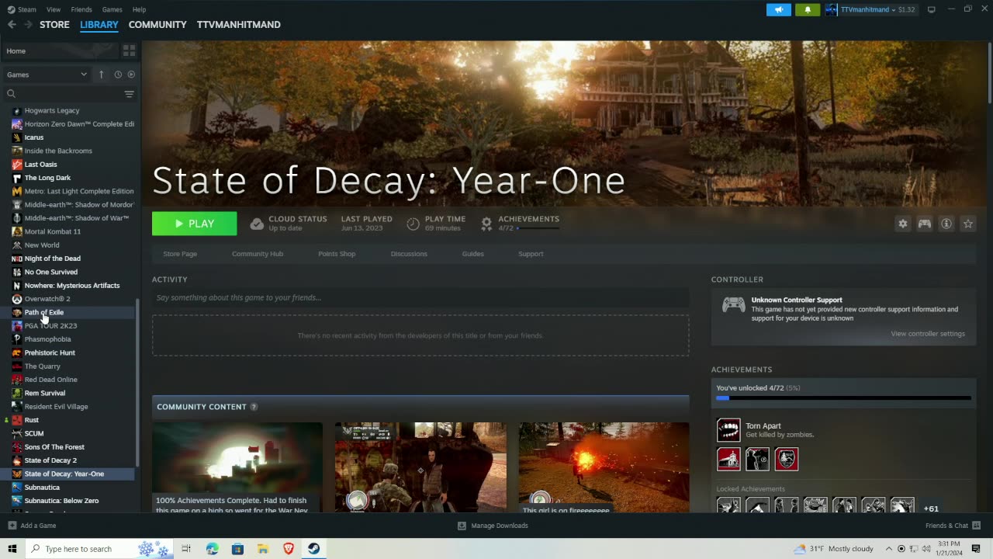Open the Steam announcements megaphone icon
The height and width of the screenshot is (559, 993).
[x=779, y=9]
